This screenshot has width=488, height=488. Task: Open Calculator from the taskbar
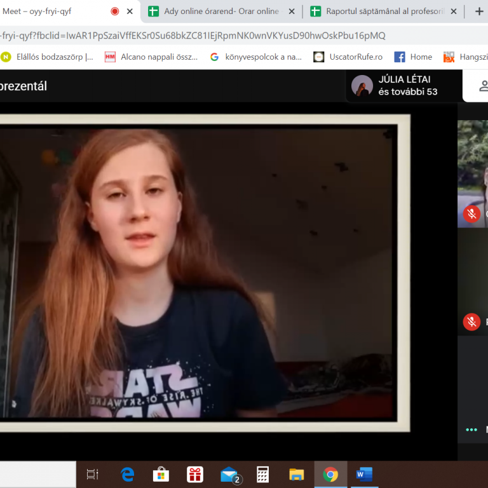(262, 475)
